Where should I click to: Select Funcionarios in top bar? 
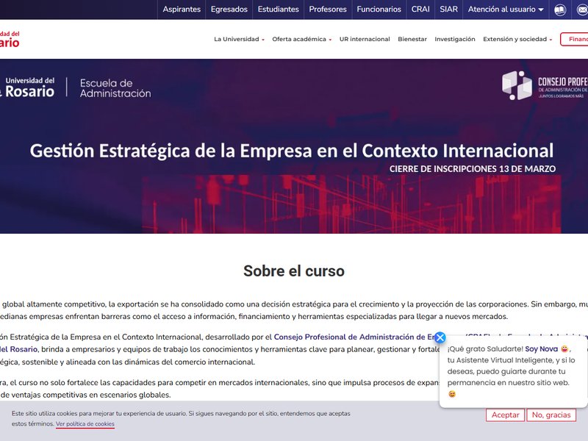379,10
